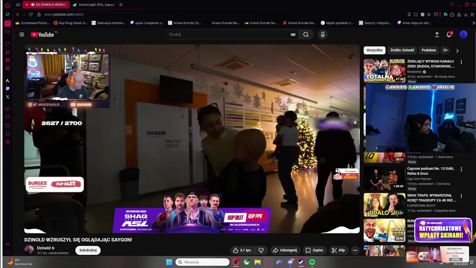
Task: Open Capcore podcast No. 13 thumbnail
Action: pyautogui.click(x=385, y=178)
